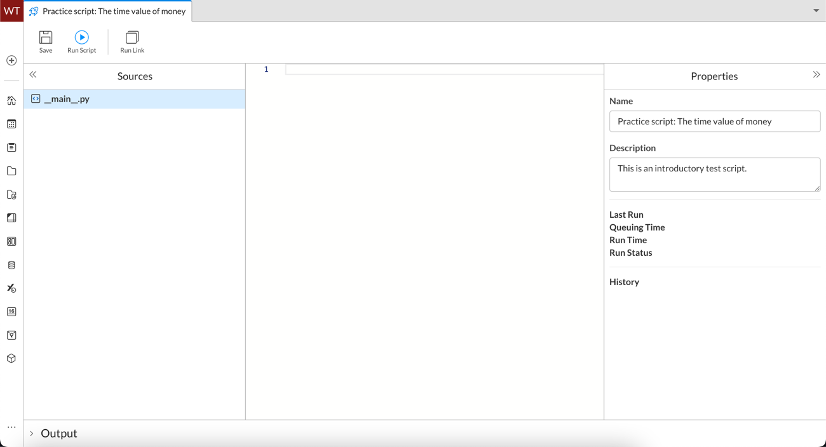The width and height of the screenshot is (826, 447).
Task: Click the 3D cube icon in sidebar
Action: pyautogui.click(x=11, y=359)
